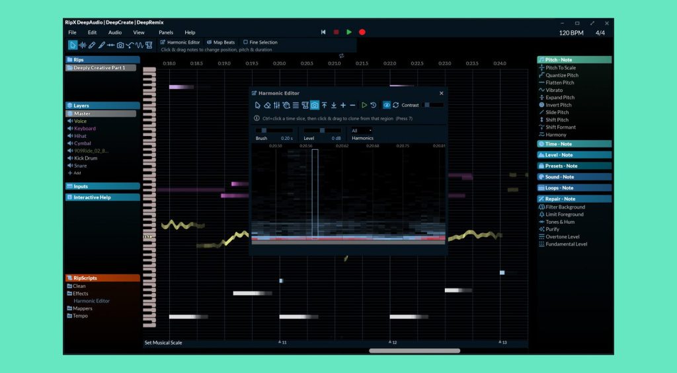Click the upward arrow-to-bar icon in Harmonic Editor

(x=324, y=105)
